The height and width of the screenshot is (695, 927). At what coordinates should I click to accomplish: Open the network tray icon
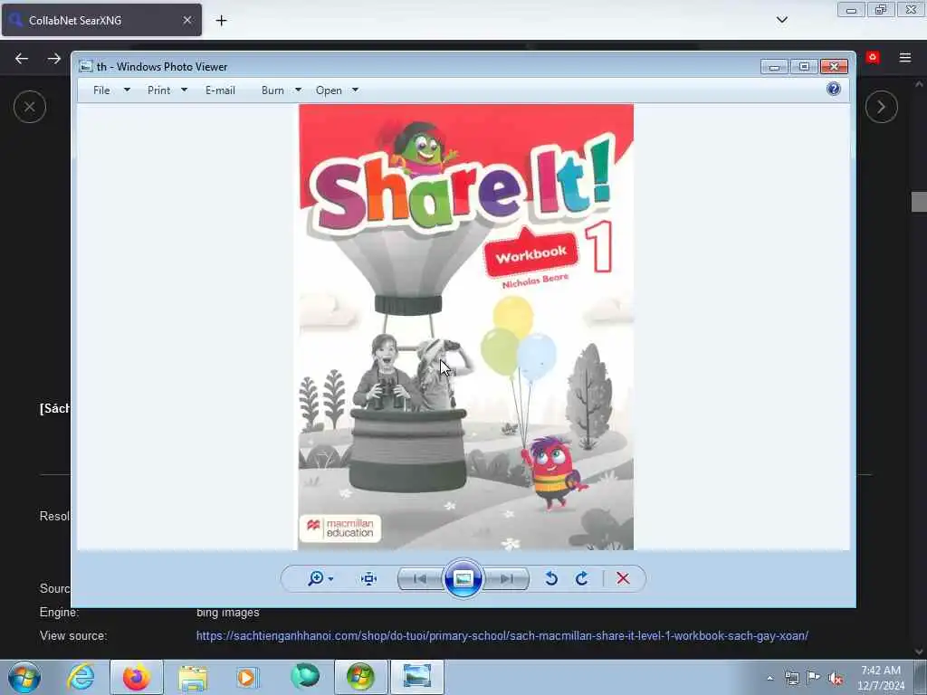pos(792,678)
